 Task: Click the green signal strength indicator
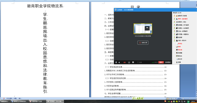click(153, 62)
